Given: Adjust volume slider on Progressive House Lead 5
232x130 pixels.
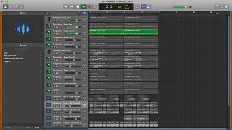Looking at the screenshot, I should 73,34.
